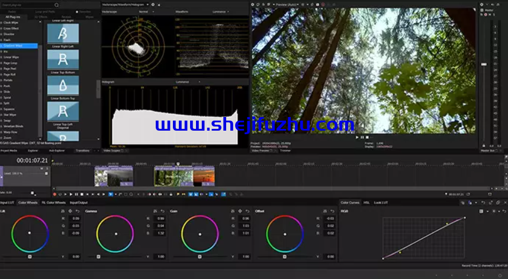Toggle Mute on the video track

[x=41, y=168]
